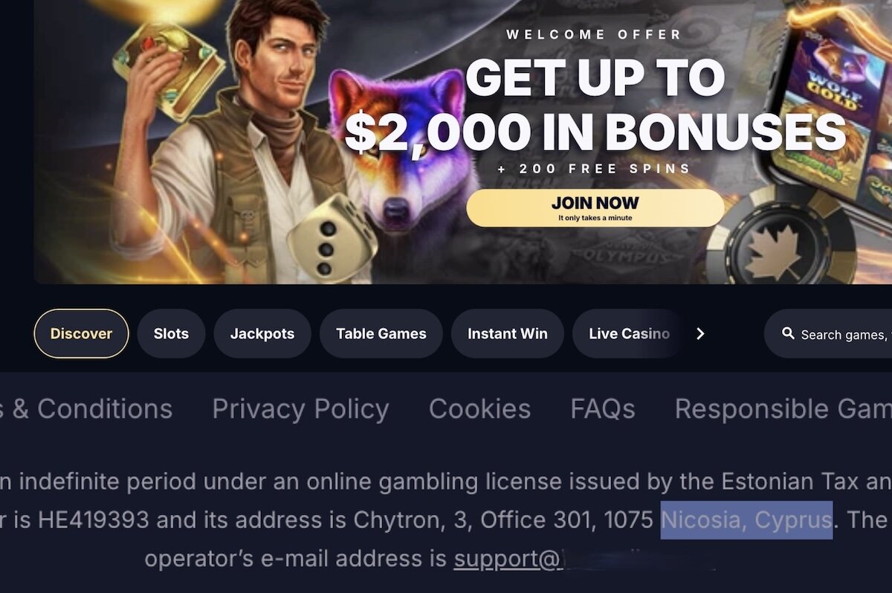
Task: Open the FAQs footer link
Action: (603, 408)
